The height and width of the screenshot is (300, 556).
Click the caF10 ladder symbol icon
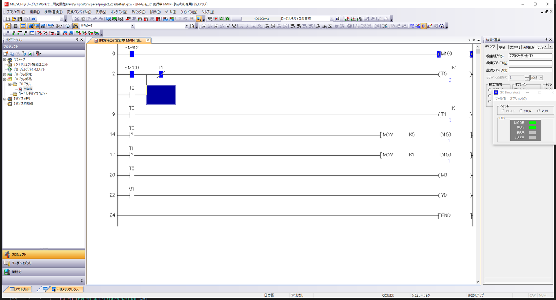click(330, 26)
